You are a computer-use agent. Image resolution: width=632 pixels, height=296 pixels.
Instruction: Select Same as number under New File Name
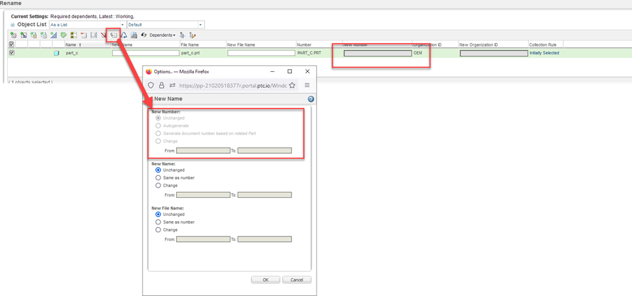159,222
